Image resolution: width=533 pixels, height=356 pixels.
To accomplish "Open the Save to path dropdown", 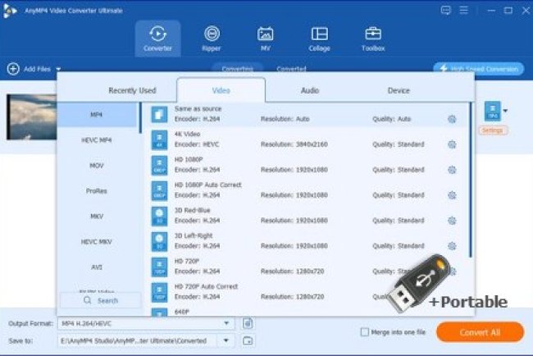I will (227, 340).
